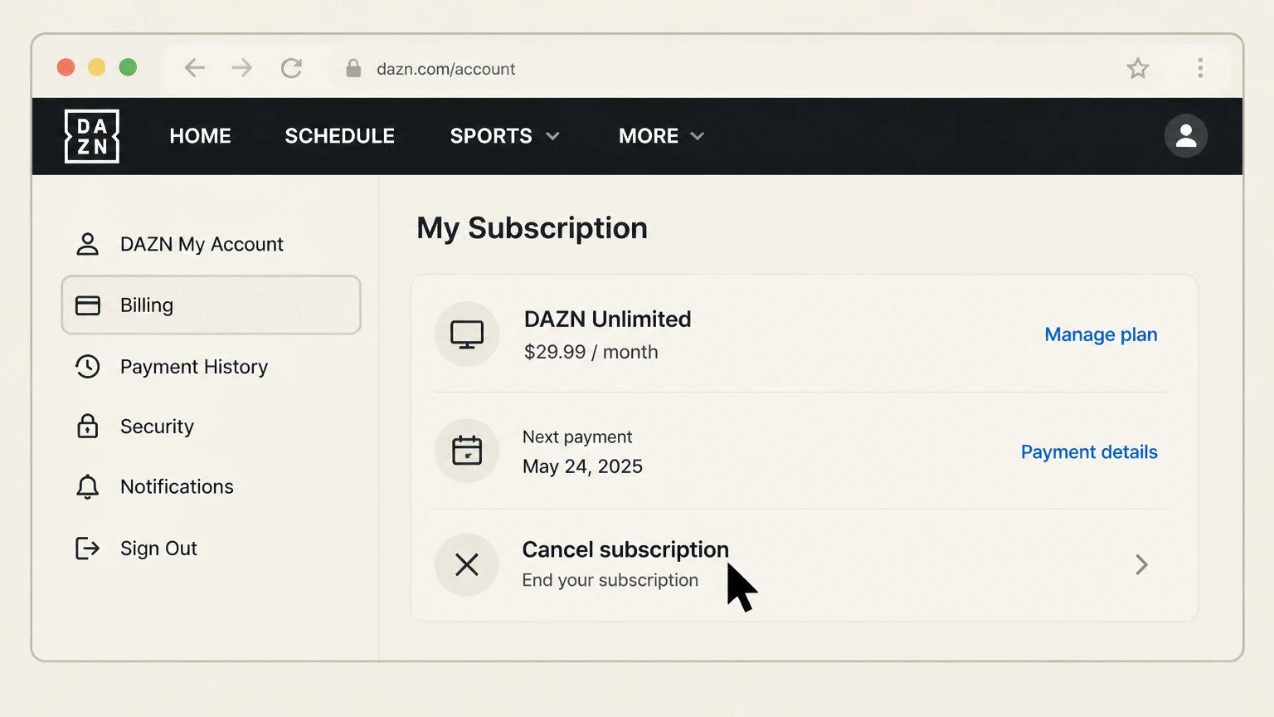This screenshot has width=1274, height=717.
Task: Maximize window with green button
Action: pyautogui.click(x=128, y=67)
